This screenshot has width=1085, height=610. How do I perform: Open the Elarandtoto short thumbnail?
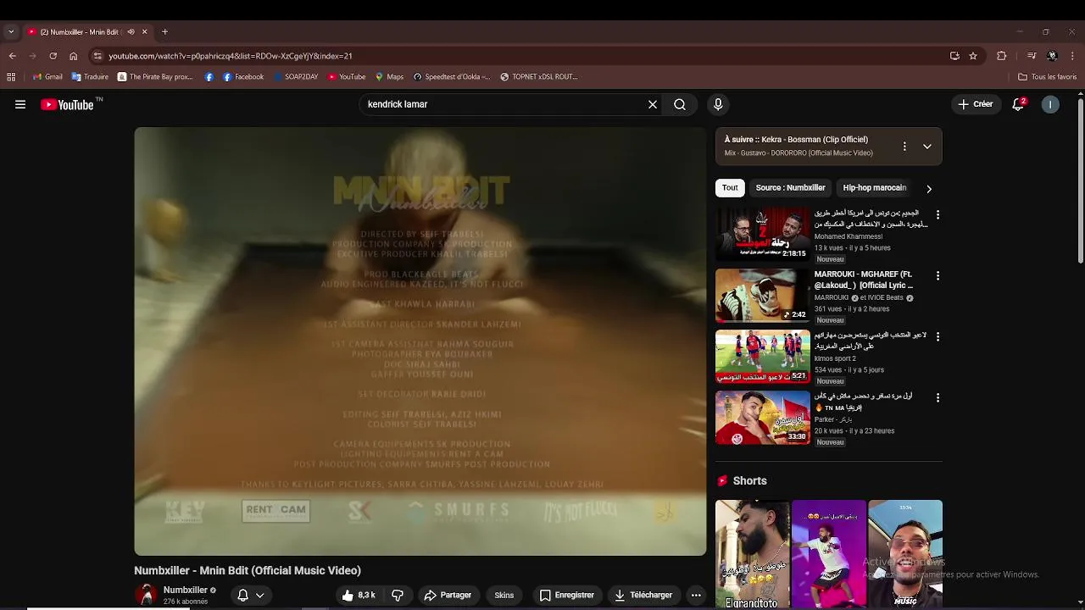tap(752, 554)
